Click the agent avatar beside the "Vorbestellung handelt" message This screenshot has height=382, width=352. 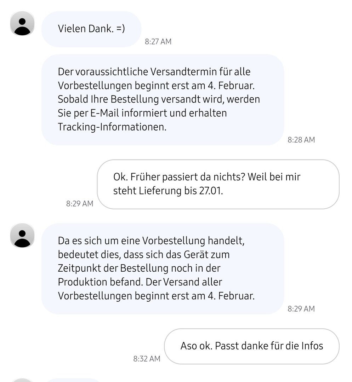pos(22,236)
